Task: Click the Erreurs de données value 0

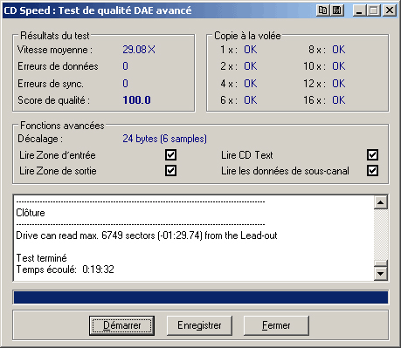Action: (125, 66)
